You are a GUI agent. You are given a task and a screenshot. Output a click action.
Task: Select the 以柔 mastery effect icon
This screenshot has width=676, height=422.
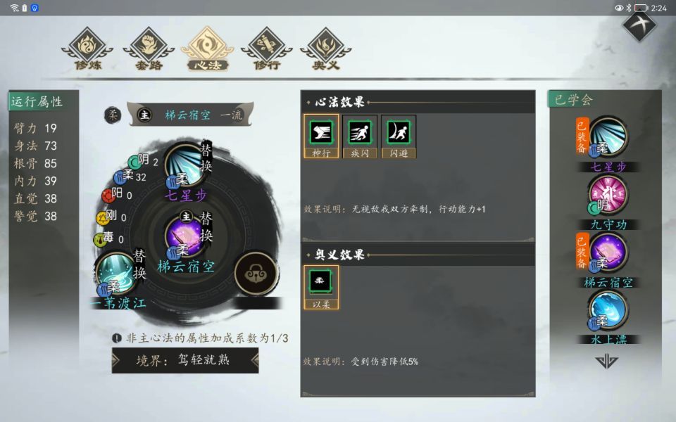321,287
